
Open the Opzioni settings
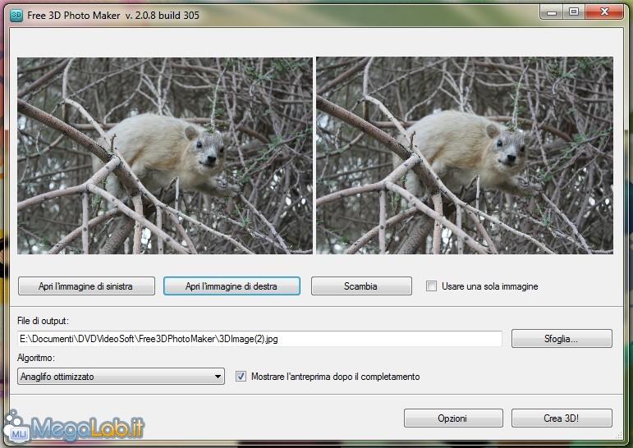point(453,418)
